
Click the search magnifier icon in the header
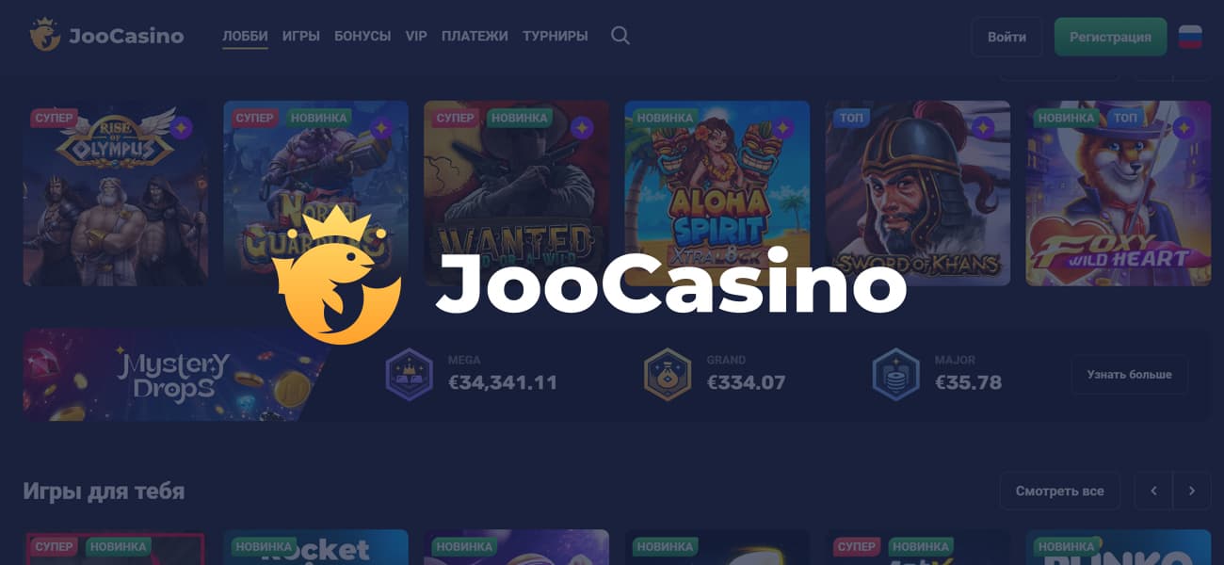click(620, 36)
